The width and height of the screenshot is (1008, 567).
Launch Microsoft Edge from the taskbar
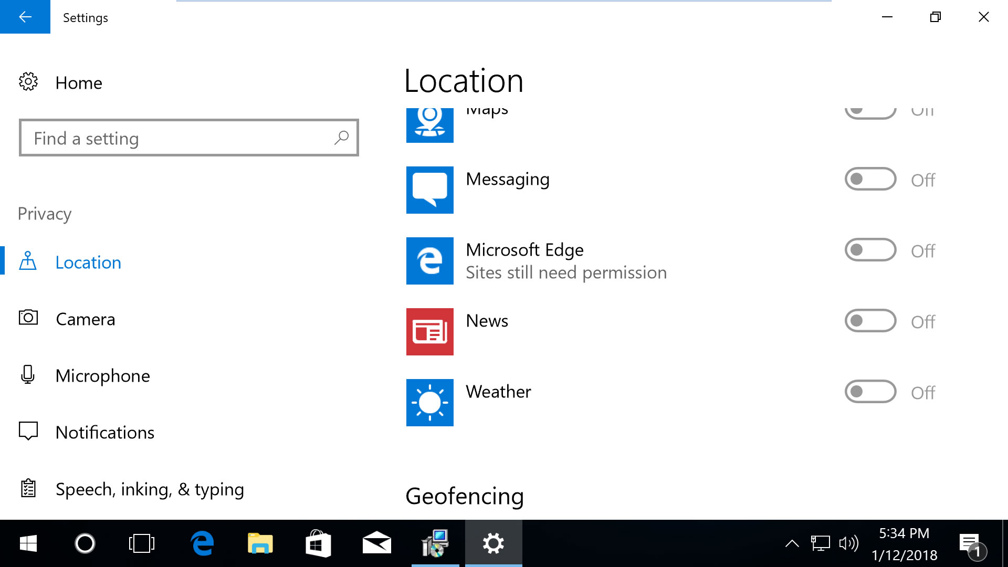(x=202, y=543)
